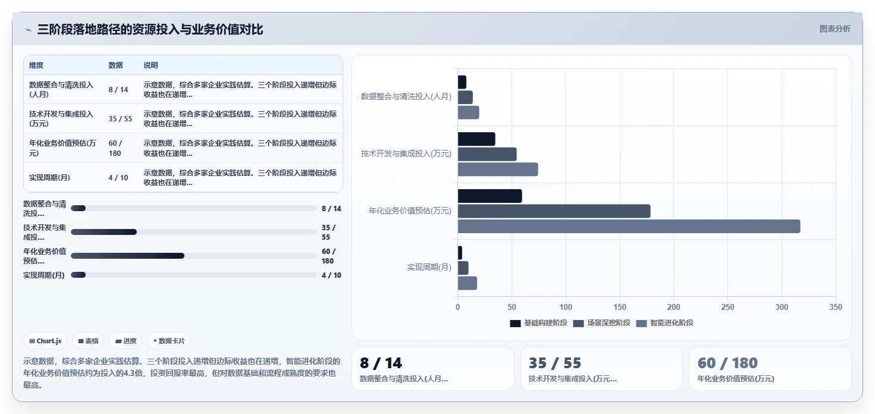Click the longest 年化业务价值预估 chart bar
Viewport: 875px width, 414px height.
[x=629, y=227]
